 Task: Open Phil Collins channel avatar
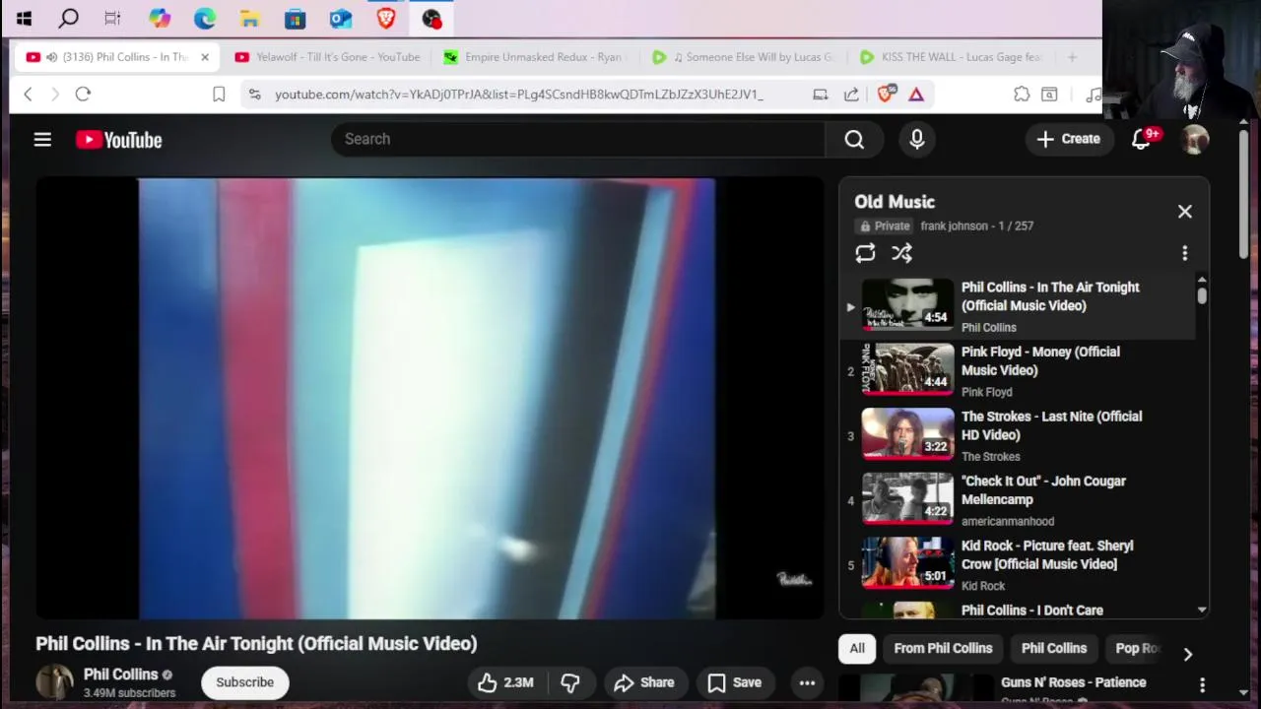click(54, 683)
